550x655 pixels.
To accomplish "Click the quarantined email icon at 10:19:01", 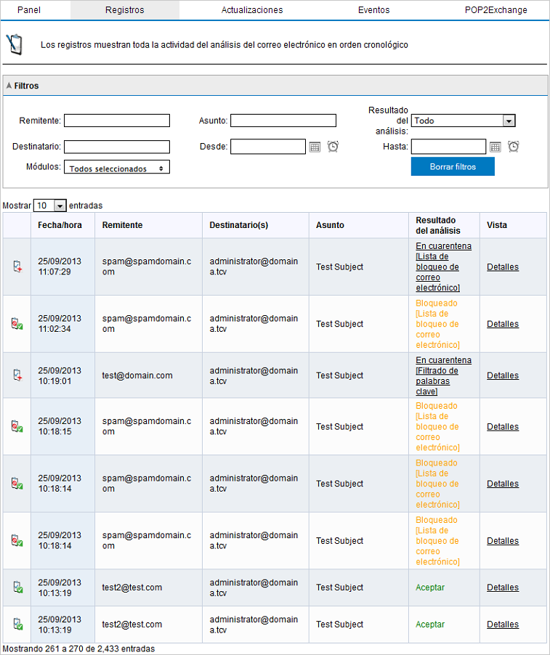I will [17, 375].
